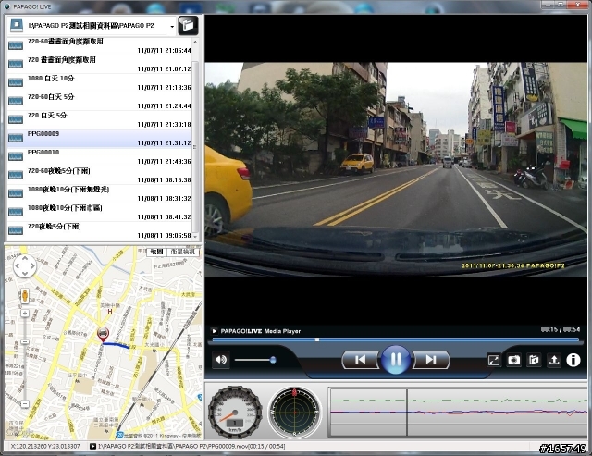This screenshot has width=592, height=456.
Task: Open the video backup clip icon
Action: point(534,360)
